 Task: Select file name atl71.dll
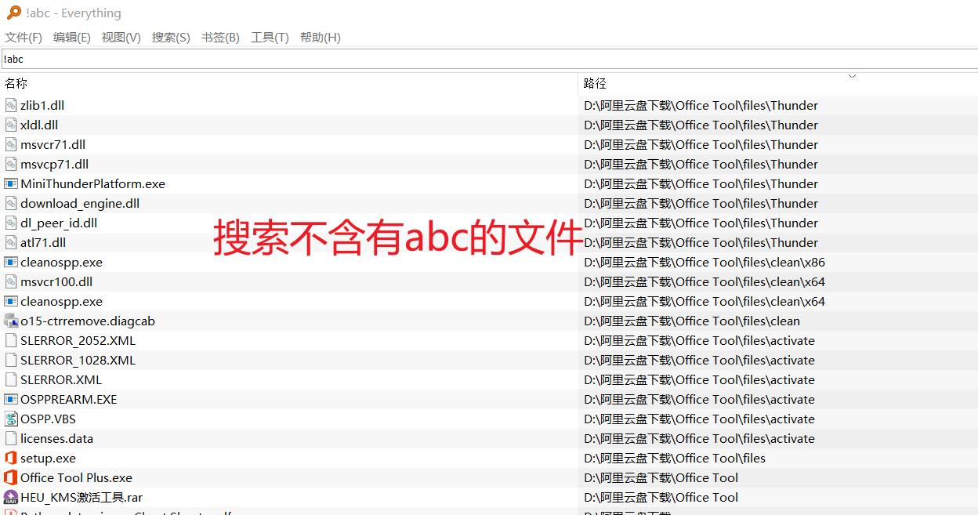(x=43, y=242)
